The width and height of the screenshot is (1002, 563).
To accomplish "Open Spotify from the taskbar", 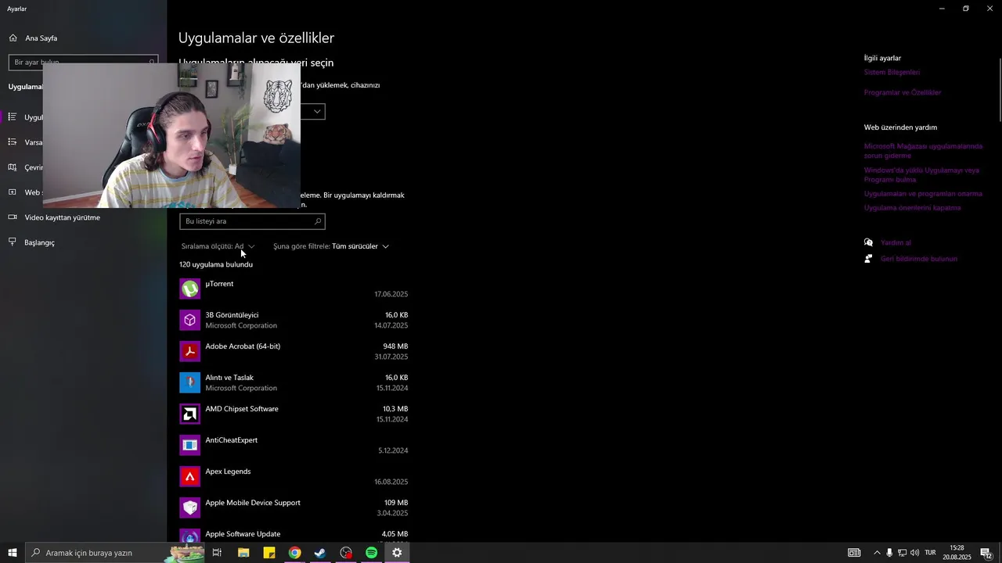I will click(x=371, y=553).
